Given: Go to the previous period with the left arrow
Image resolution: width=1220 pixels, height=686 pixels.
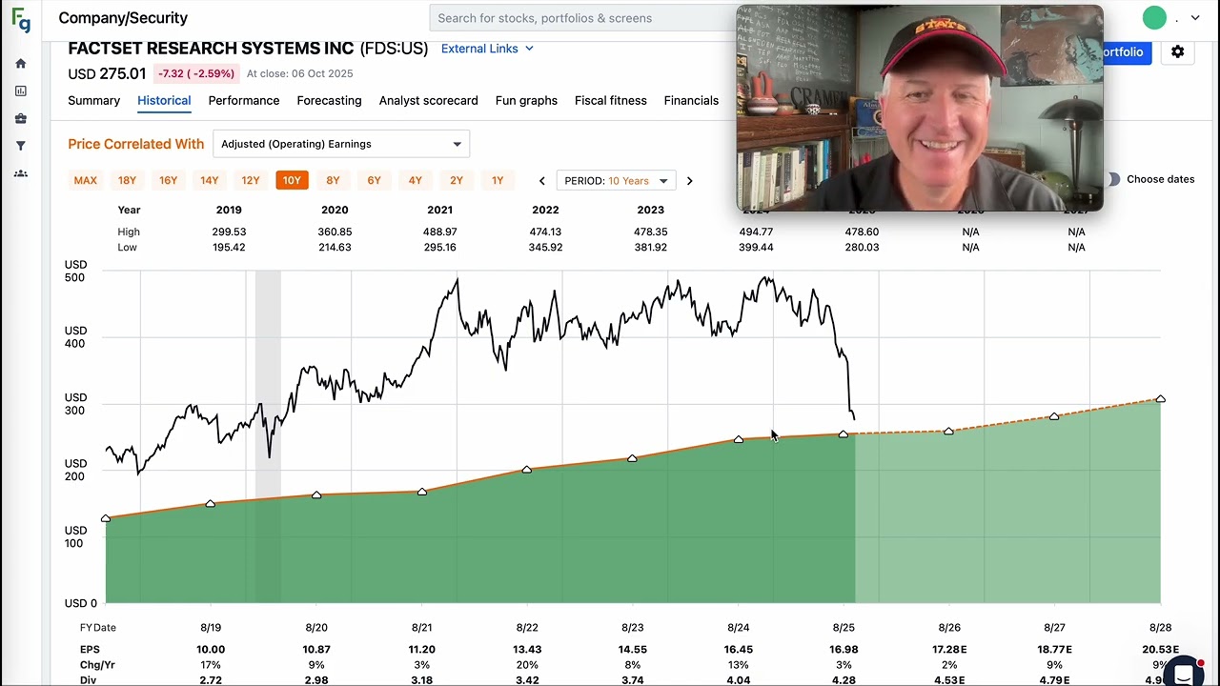Looking at the screenshot, I should (542, 181).
